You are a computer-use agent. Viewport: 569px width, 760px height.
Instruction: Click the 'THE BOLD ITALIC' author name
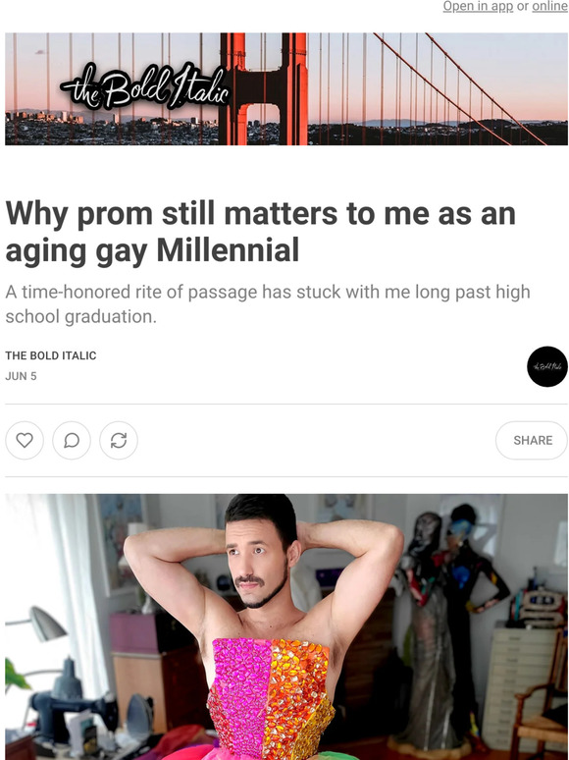(x=51, y=355)
